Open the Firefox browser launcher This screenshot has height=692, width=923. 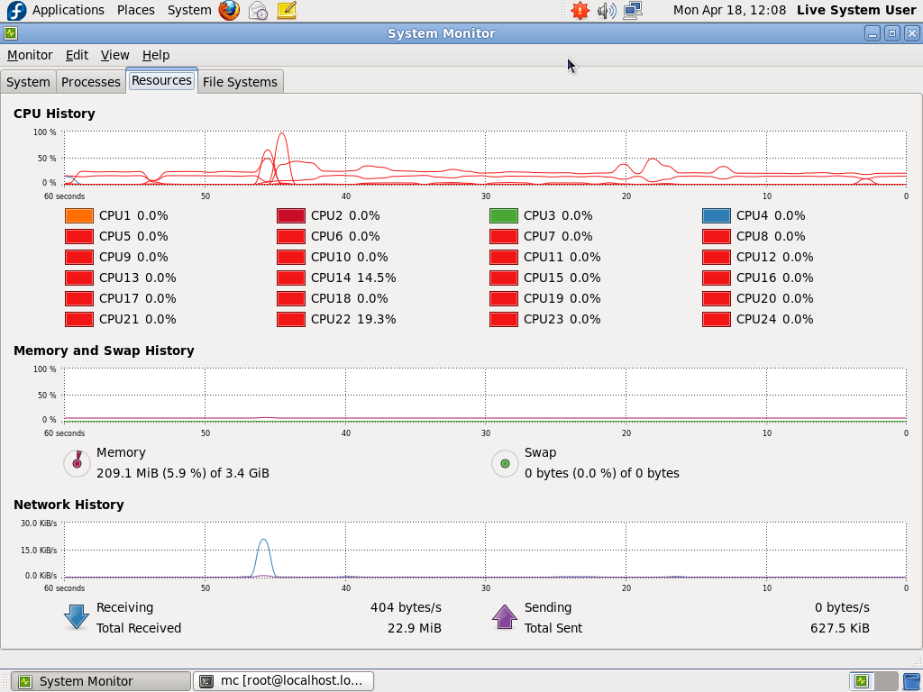(x=230, y=11)
